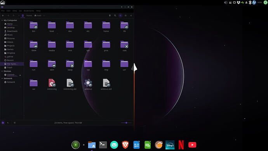Screen dimensions: 268x151
Task: Open the mail app in dock
Action: (x=114, y=145)
